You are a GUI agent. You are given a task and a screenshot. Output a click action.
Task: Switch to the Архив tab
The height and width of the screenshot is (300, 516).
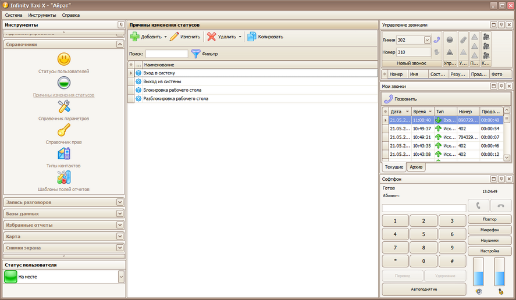pos(416,167)
